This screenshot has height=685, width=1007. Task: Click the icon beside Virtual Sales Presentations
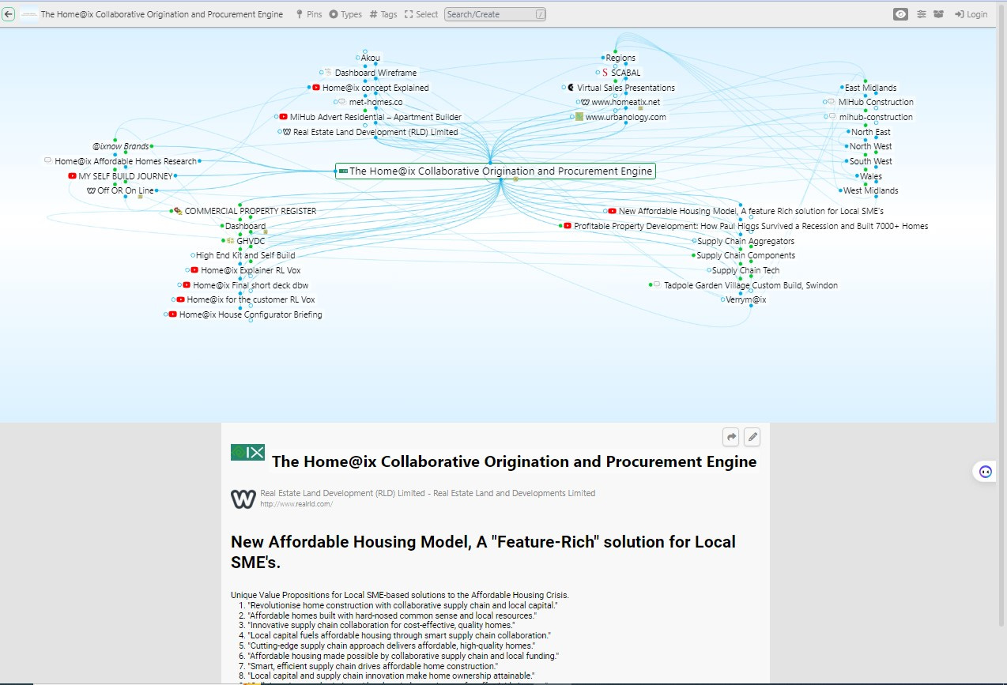[x=571, y=88]
